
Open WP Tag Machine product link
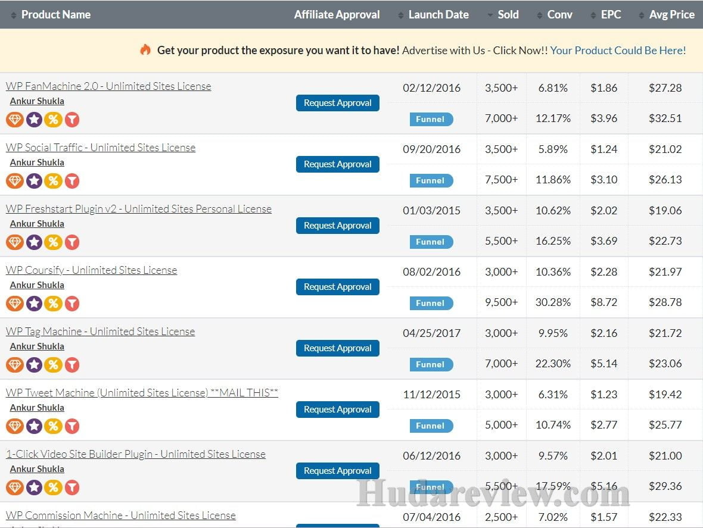point(101,332)
